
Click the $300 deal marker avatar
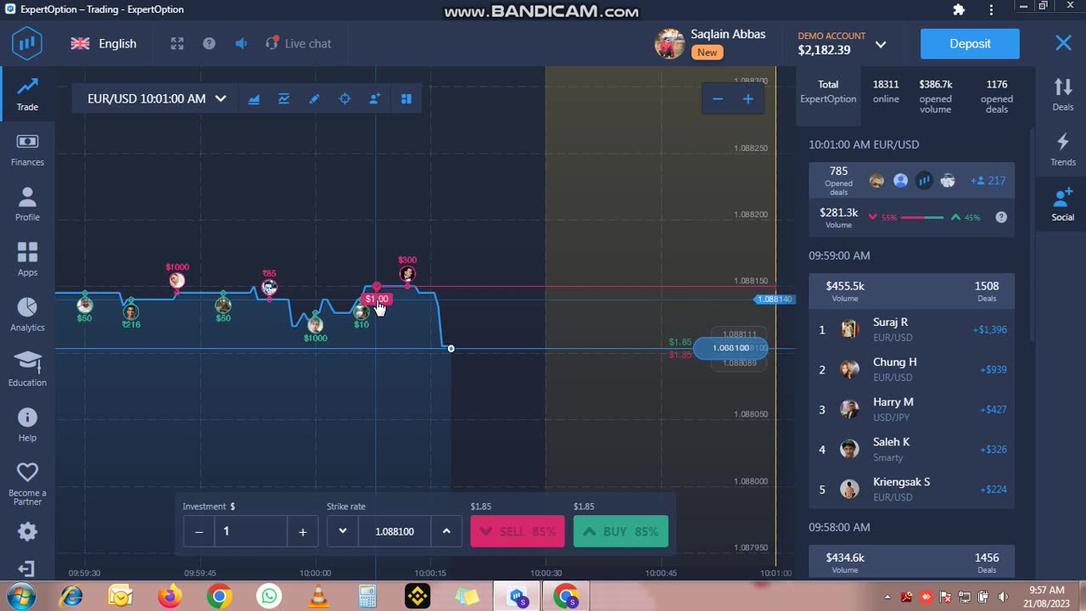[407, 273]
